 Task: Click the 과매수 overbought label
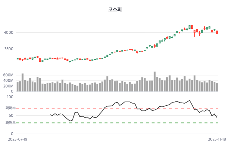click(x=10, y=108)
